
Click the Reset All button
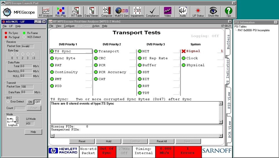[x=162, y=142]
